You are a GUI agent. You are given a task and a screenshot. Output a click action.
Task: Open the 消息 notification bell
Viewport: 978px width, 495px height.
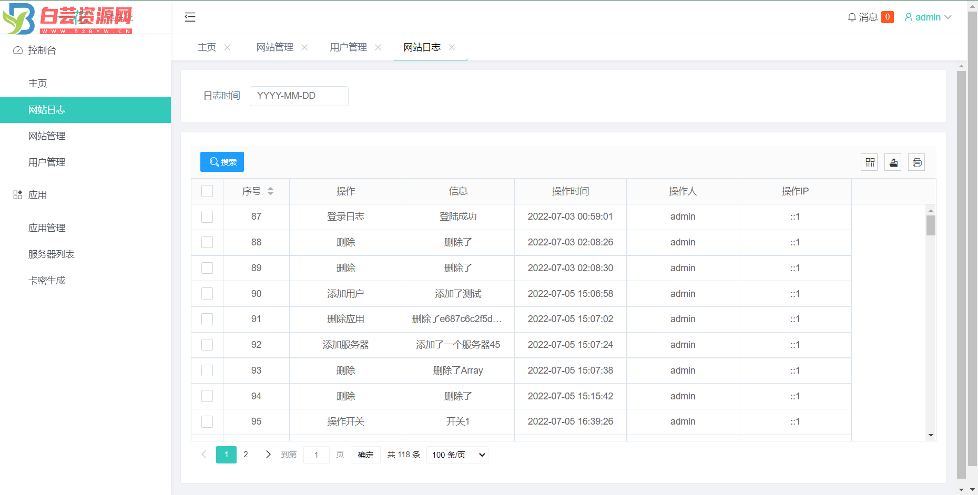coord(862,17)
